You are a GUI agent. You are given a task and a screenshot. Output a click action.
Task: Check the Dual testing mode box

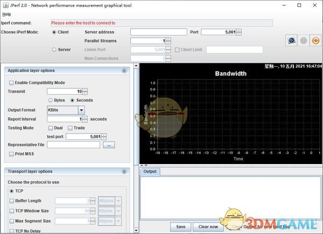(51, 128)
